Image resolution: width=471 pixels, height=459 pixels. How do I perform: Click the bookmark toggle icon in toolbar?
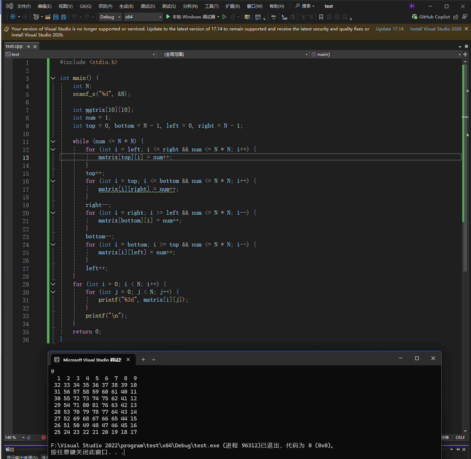(x=321, y=17)
